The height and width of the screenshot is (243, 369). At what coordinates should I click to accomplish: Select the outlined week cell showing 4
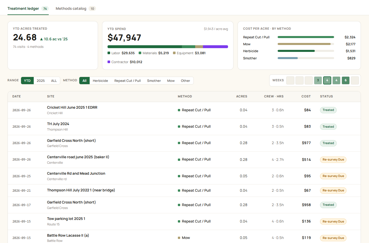pos(327,80)
